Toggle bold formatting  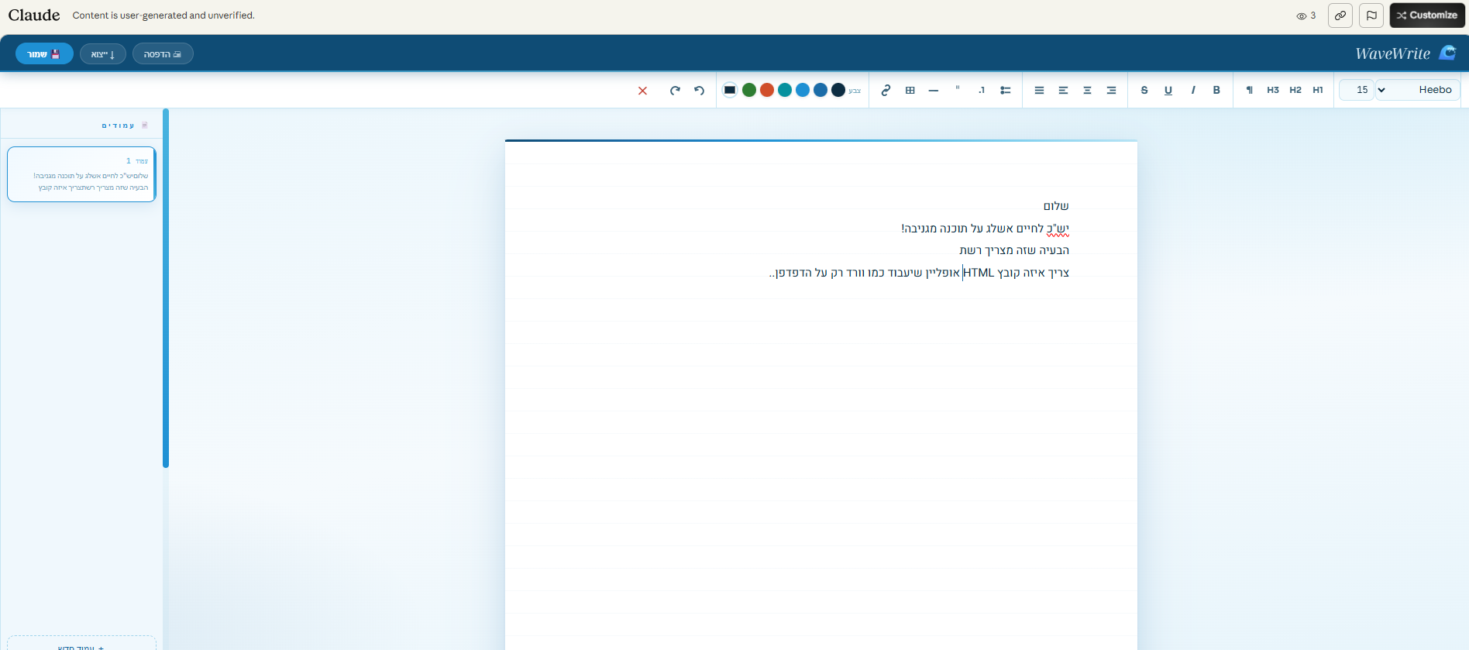click(x=1216, y=90)
